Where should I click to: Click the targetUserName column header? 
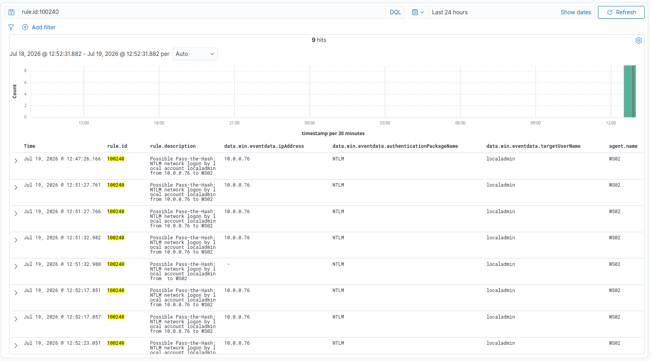click(533, 146)
